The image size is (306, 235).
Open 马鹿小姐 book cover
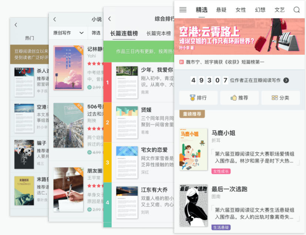coord(193,149)
